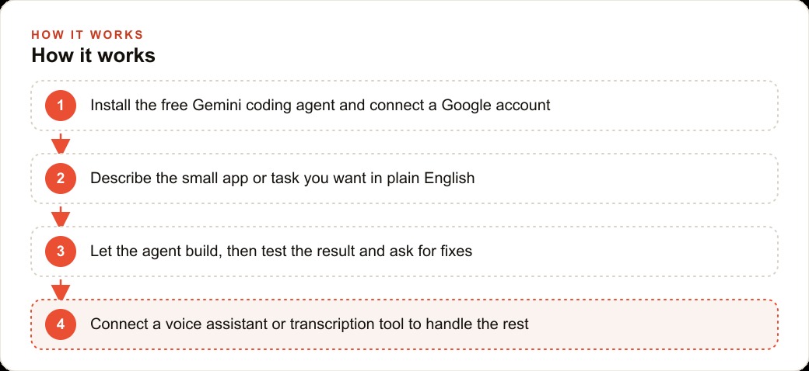This screenshot has height=371, width=809.
Task: Click empty area of step 2 card
Action: 629,179
